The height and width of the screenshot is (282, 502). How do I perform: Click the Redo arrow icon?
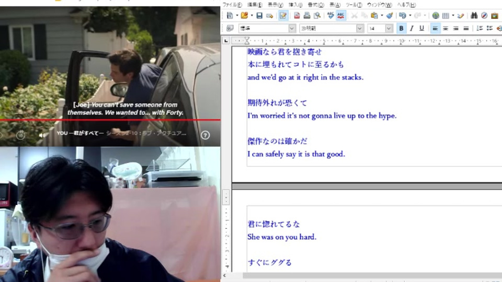click(417, 15)
